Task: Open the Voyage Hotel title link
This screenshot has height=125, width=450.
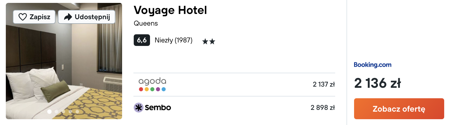Action: [x=170, y=10]
